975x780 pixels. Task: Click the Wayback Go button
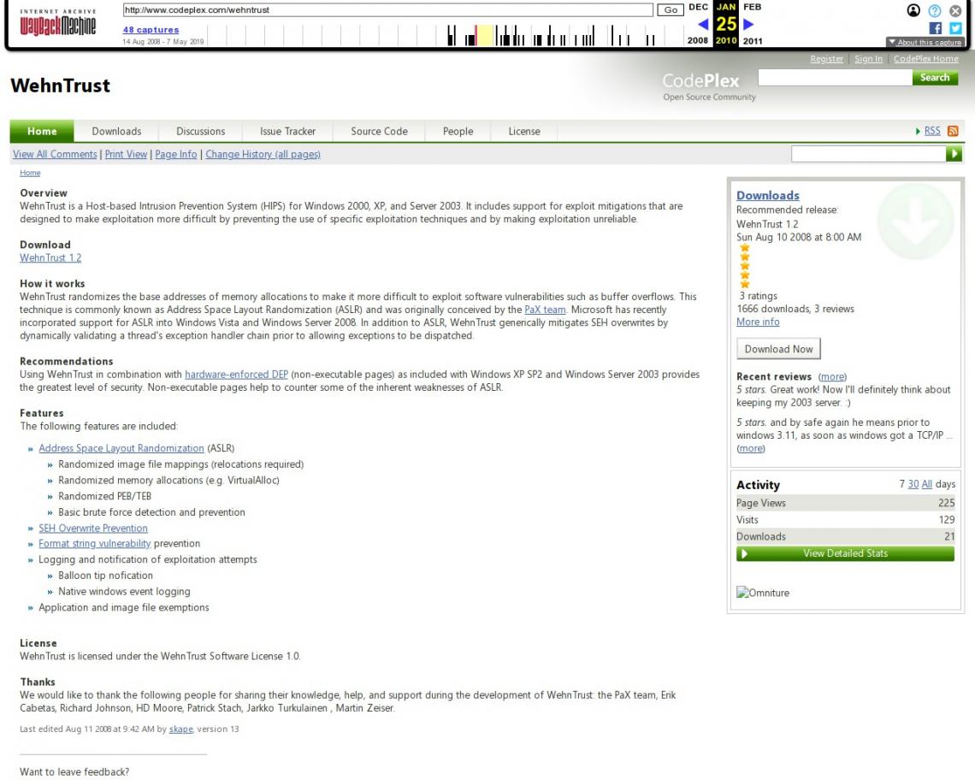pos(671,10)
